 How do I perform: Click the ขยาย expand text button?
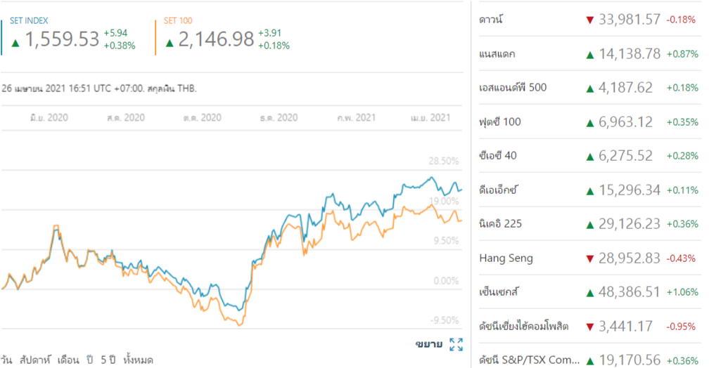tap(428, 344)
